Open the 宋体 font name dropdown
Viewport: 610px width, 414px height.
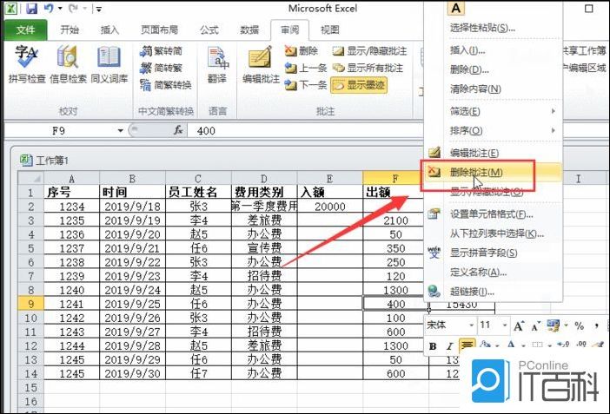pos(471,325)
